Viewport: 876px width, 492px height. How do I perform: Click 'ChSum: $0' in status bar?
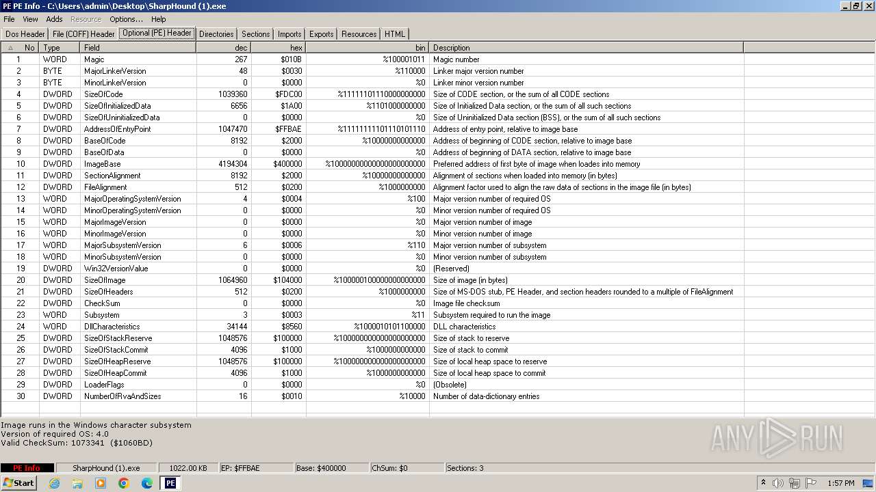point(406,468)
